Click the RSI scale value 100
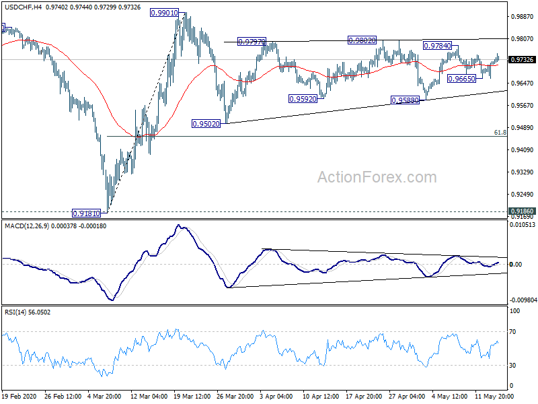This screenshot has width=538, height=404. [515, 311]
